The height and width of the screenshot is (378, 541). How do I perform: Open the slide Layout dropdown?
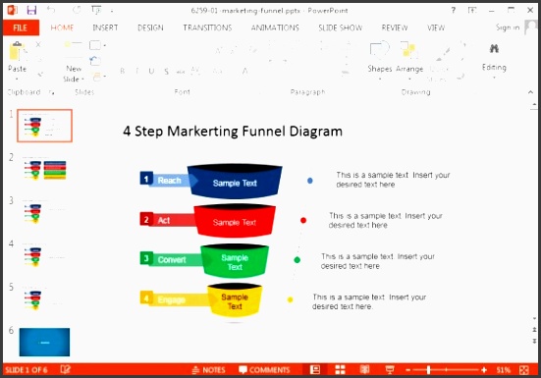pos(97,45)
